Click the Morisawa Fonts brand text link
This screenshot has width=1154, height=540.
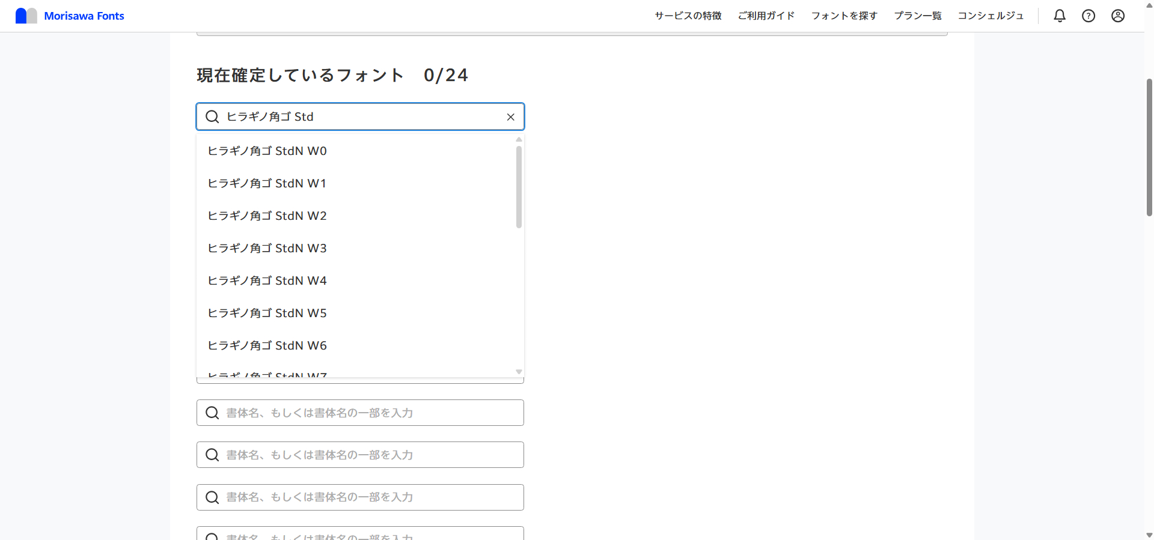pyautogui.click(x=84, y=16)
